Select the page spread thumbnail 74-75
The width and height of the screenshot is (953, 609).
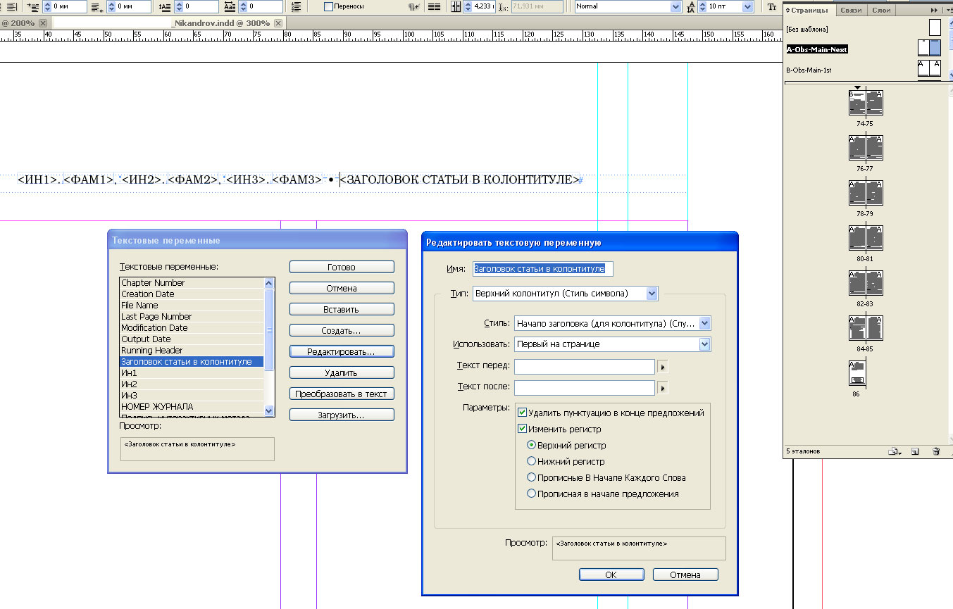click(866, 103)
